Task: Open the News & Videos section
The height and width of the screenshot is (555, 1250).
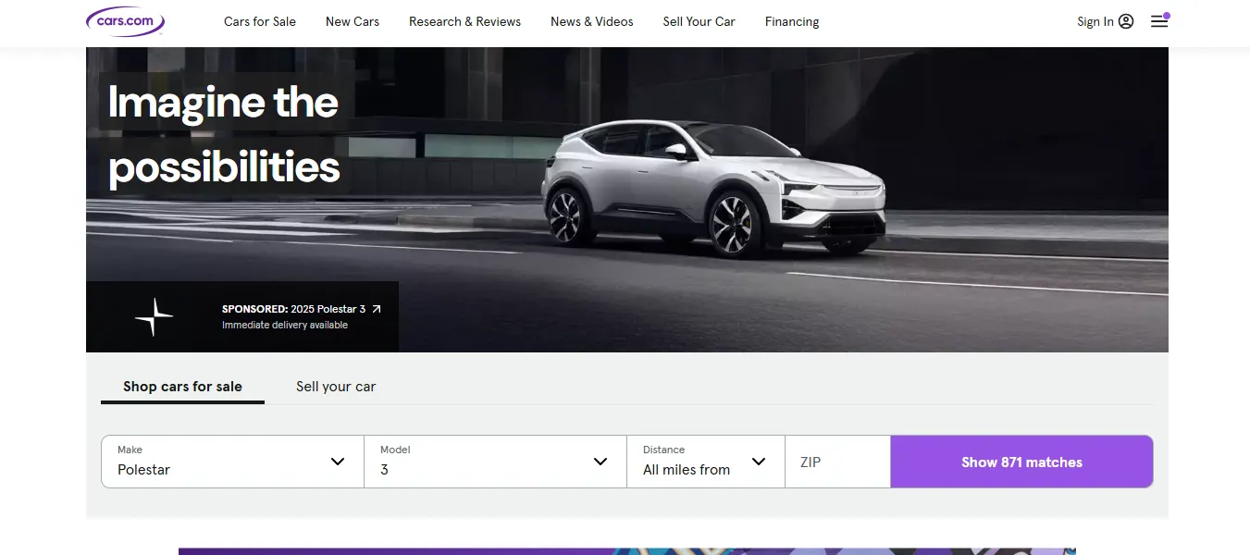Action: (591, 21)
